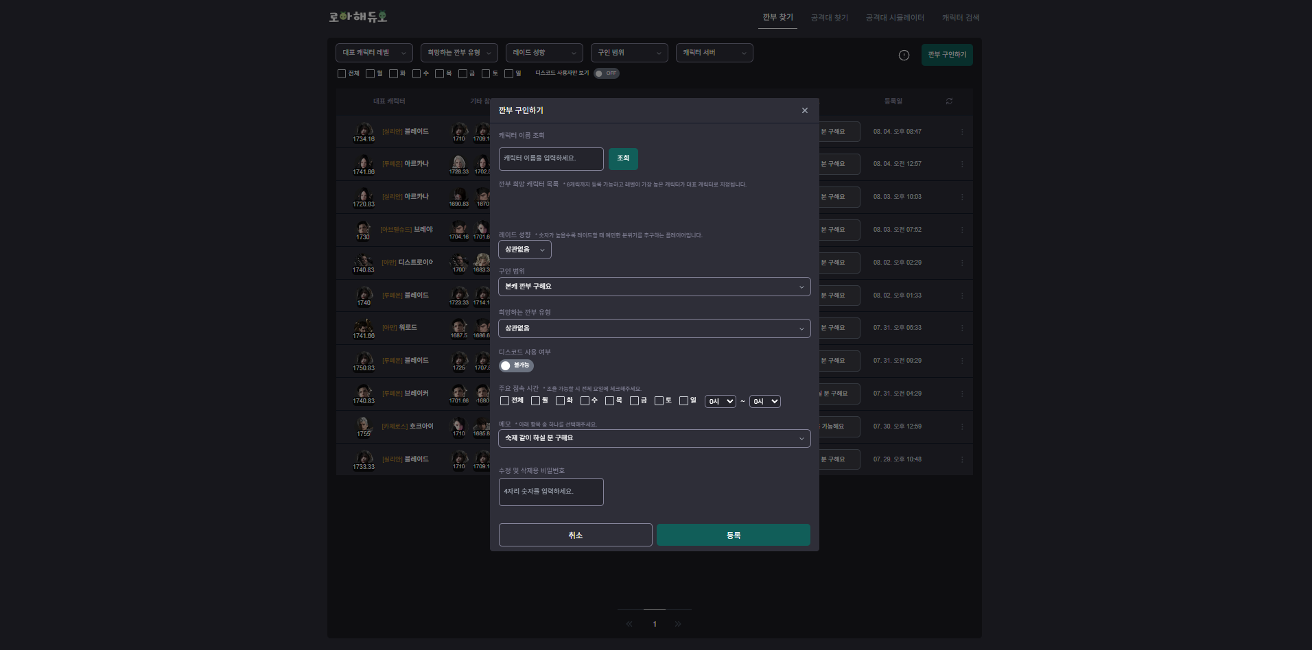
Task: Switch to the 공격대 시뮬레이터 tab
Action: click(894, 18)
